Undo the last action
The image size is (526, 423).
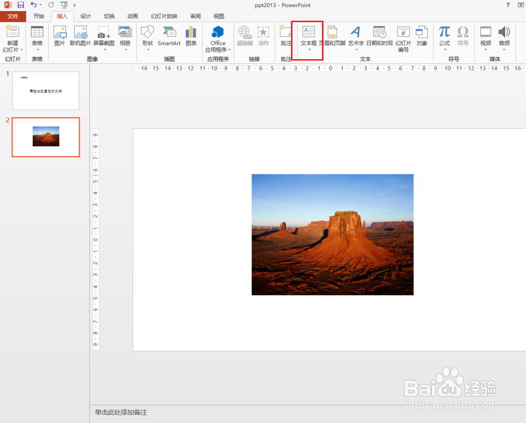(x=34, y=5)
